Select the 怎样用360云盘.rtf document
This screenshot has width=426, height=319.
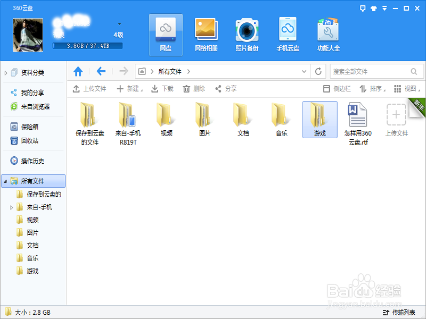pyautogui.click(x=358, y=123)
